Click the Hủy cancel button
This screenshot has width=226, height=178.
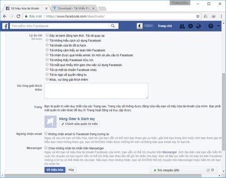coord(71,170)
